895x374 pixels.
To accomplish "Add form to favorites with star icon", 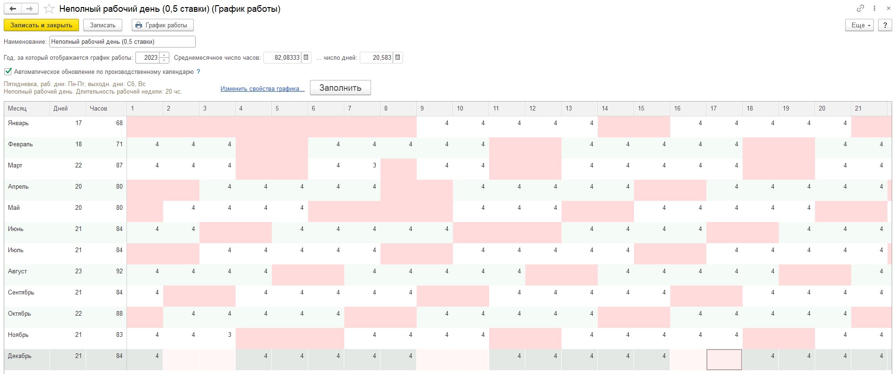I will coord(49,9).
